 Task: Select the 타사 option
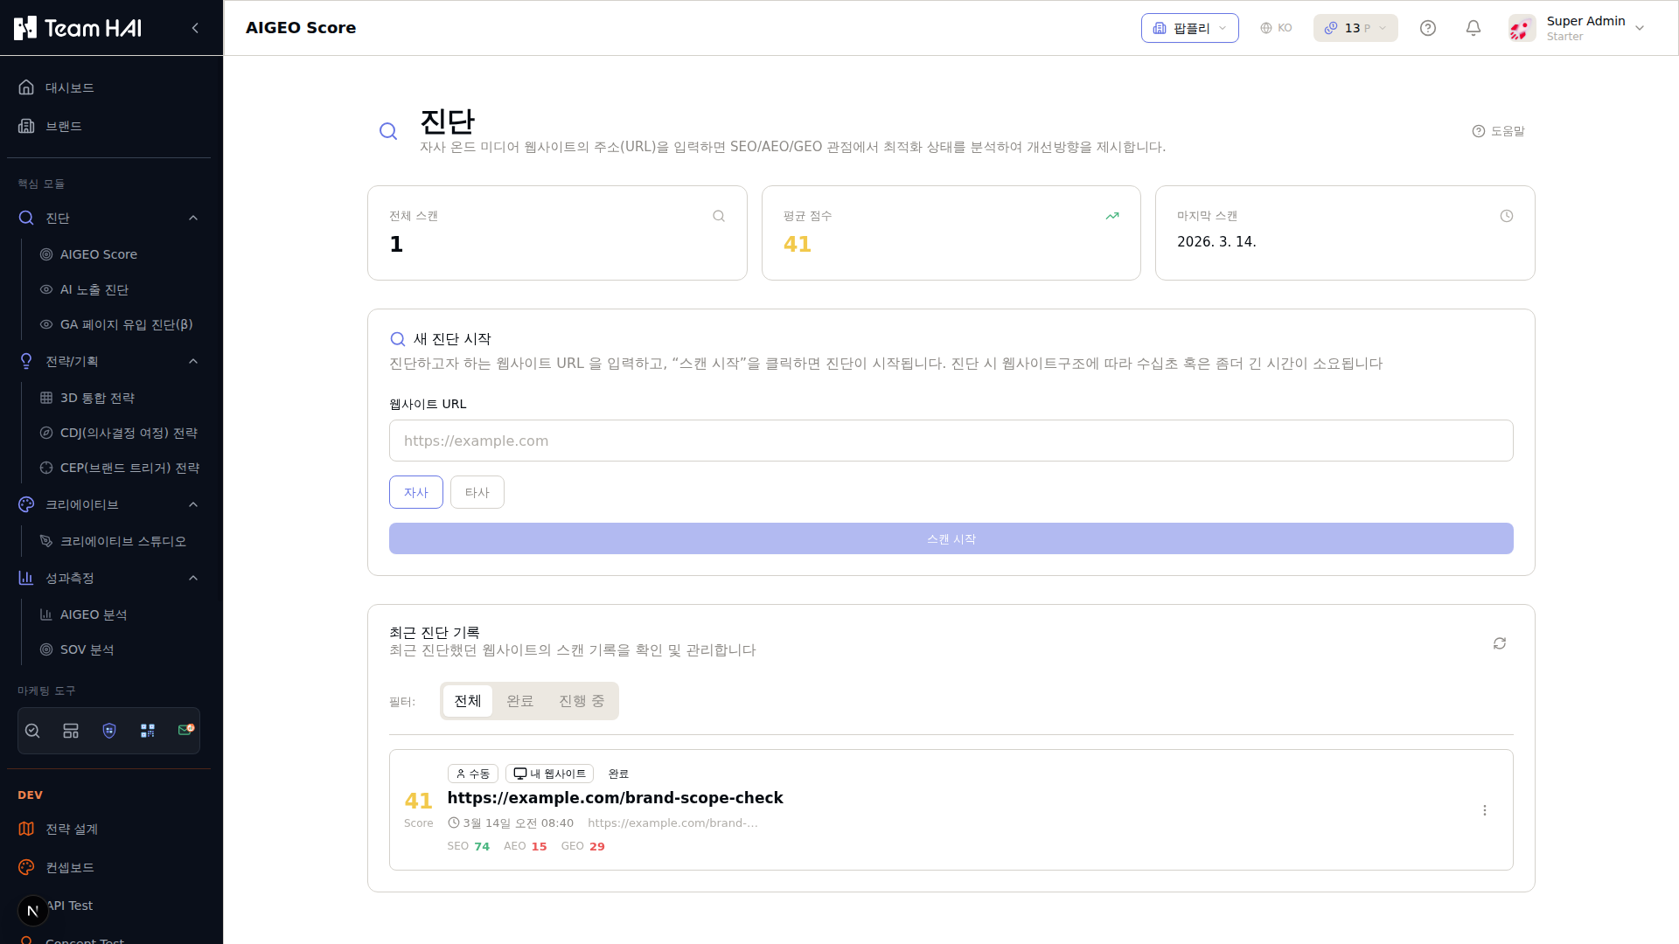pyautogui.click(x=477, y=492)
